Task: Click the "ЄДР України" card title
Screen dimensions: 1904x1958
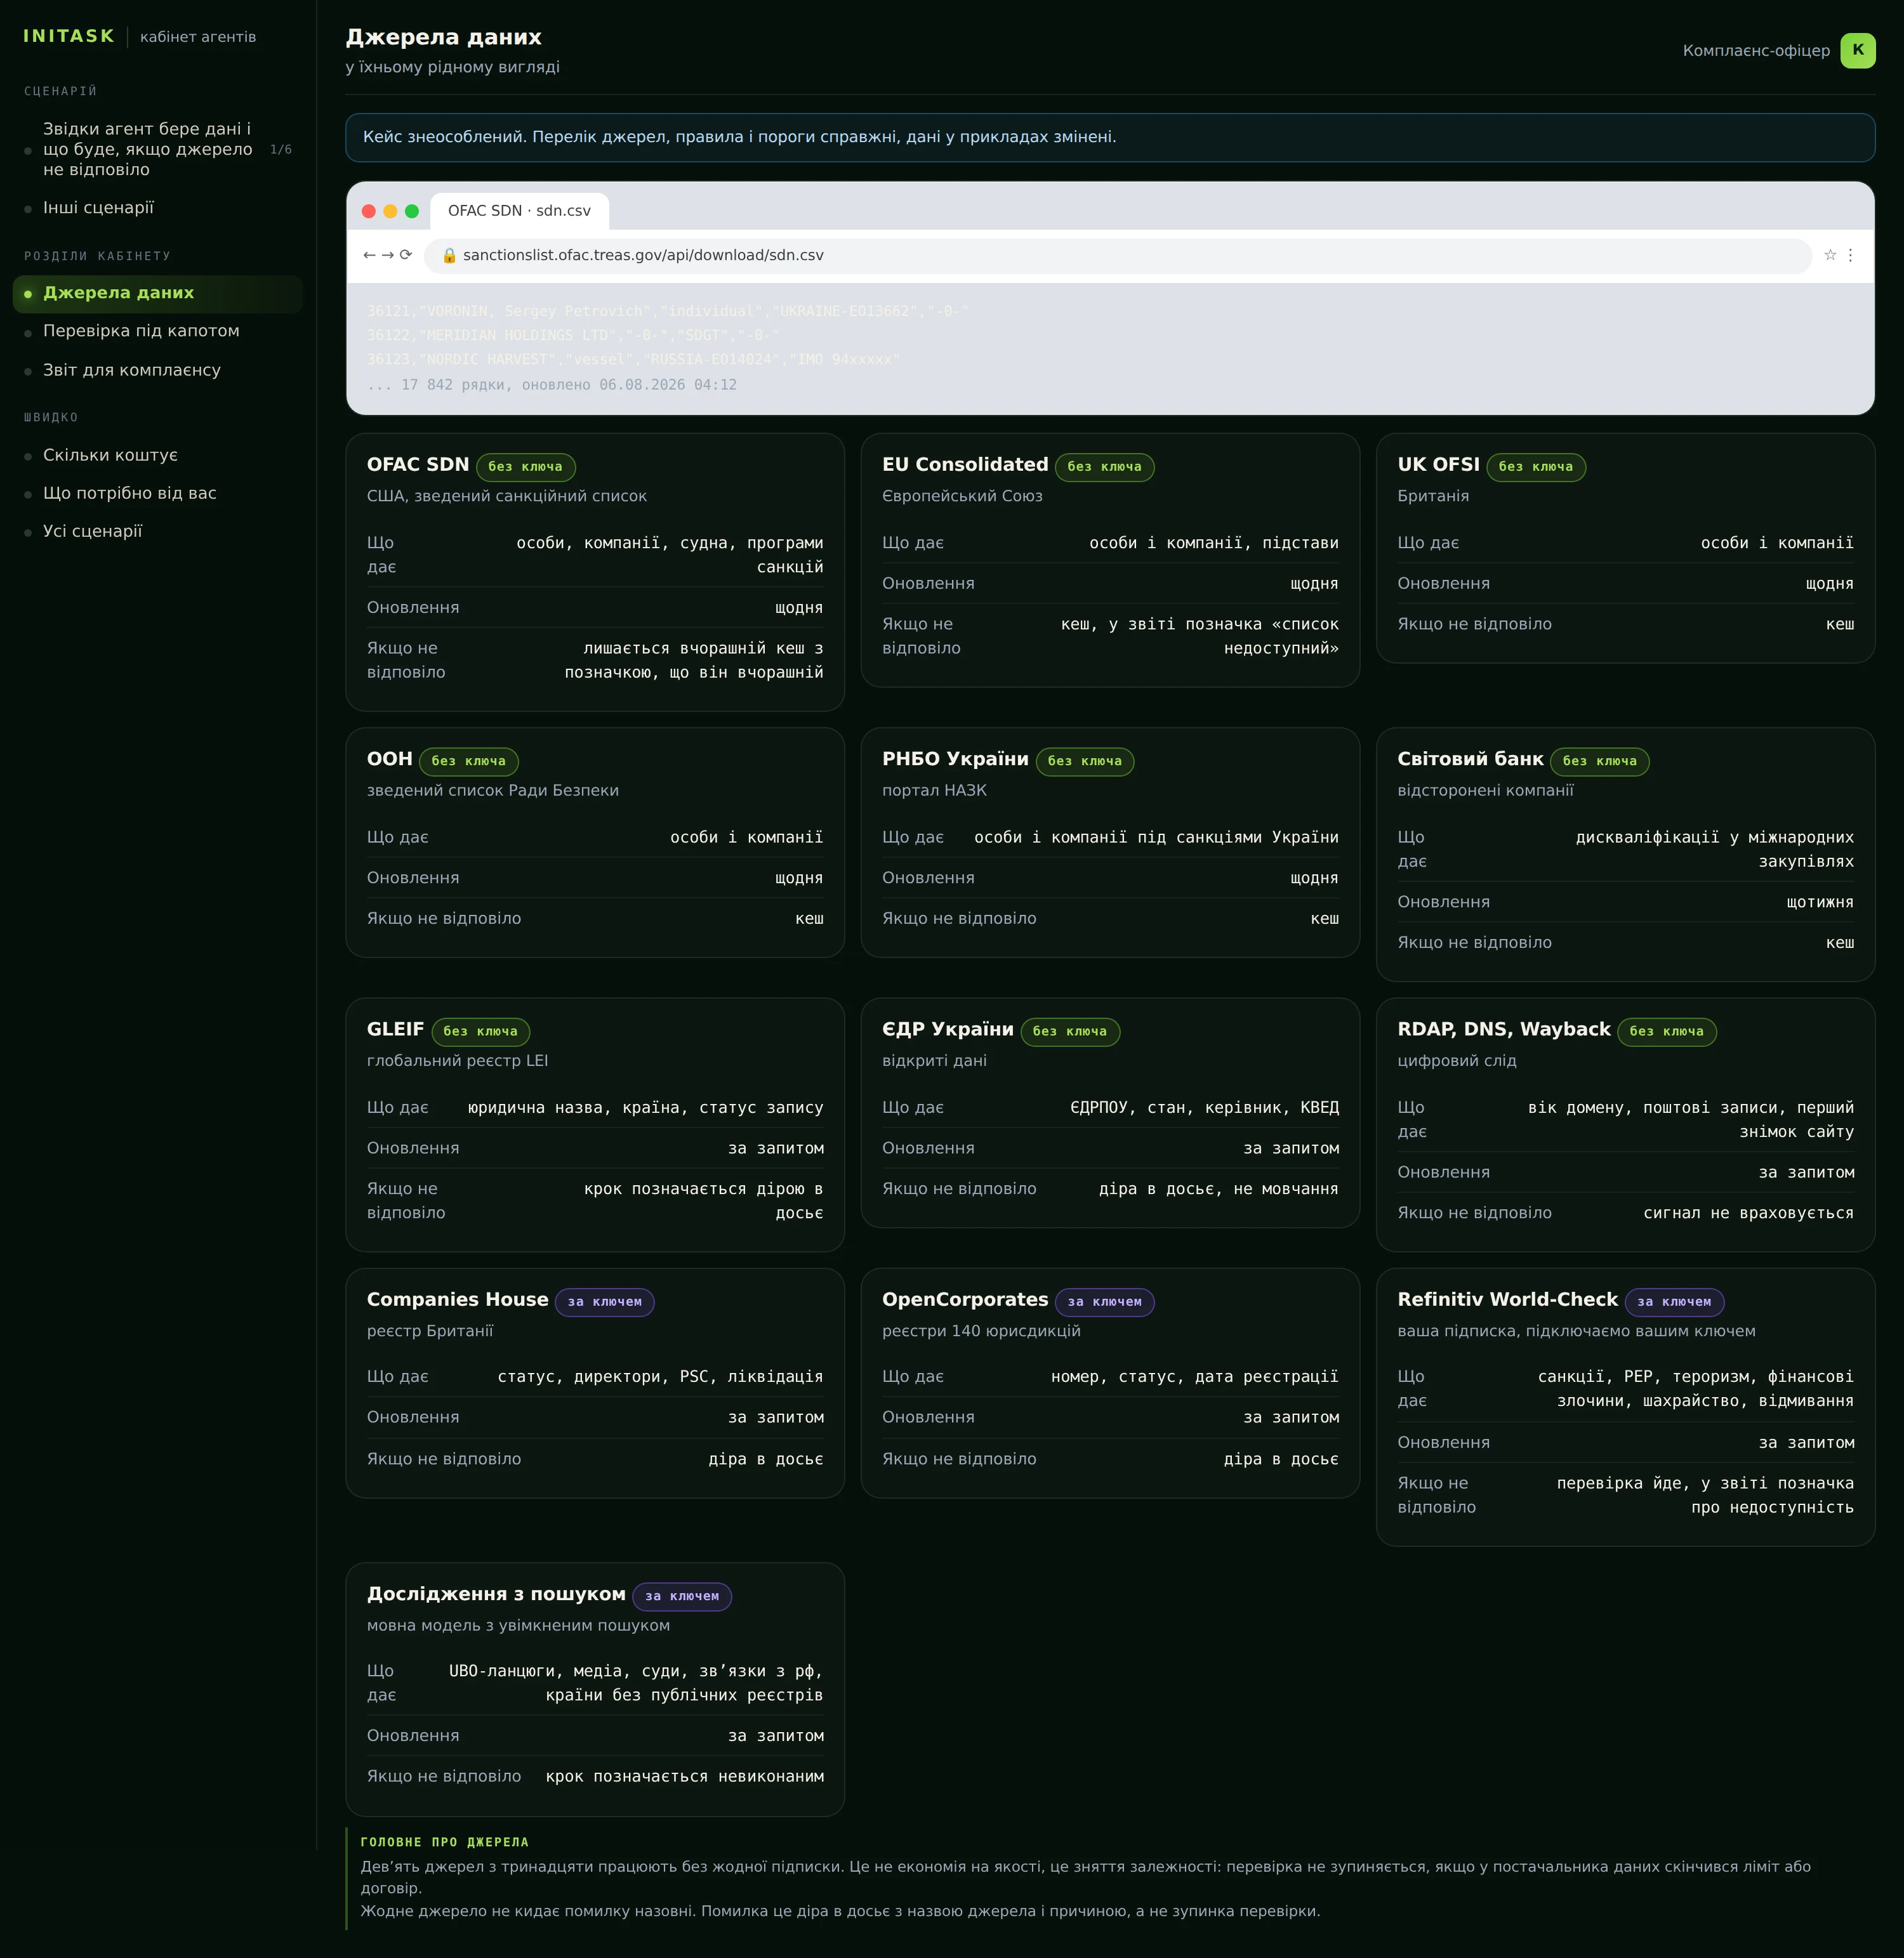Action: click(x=948, y=1030)
